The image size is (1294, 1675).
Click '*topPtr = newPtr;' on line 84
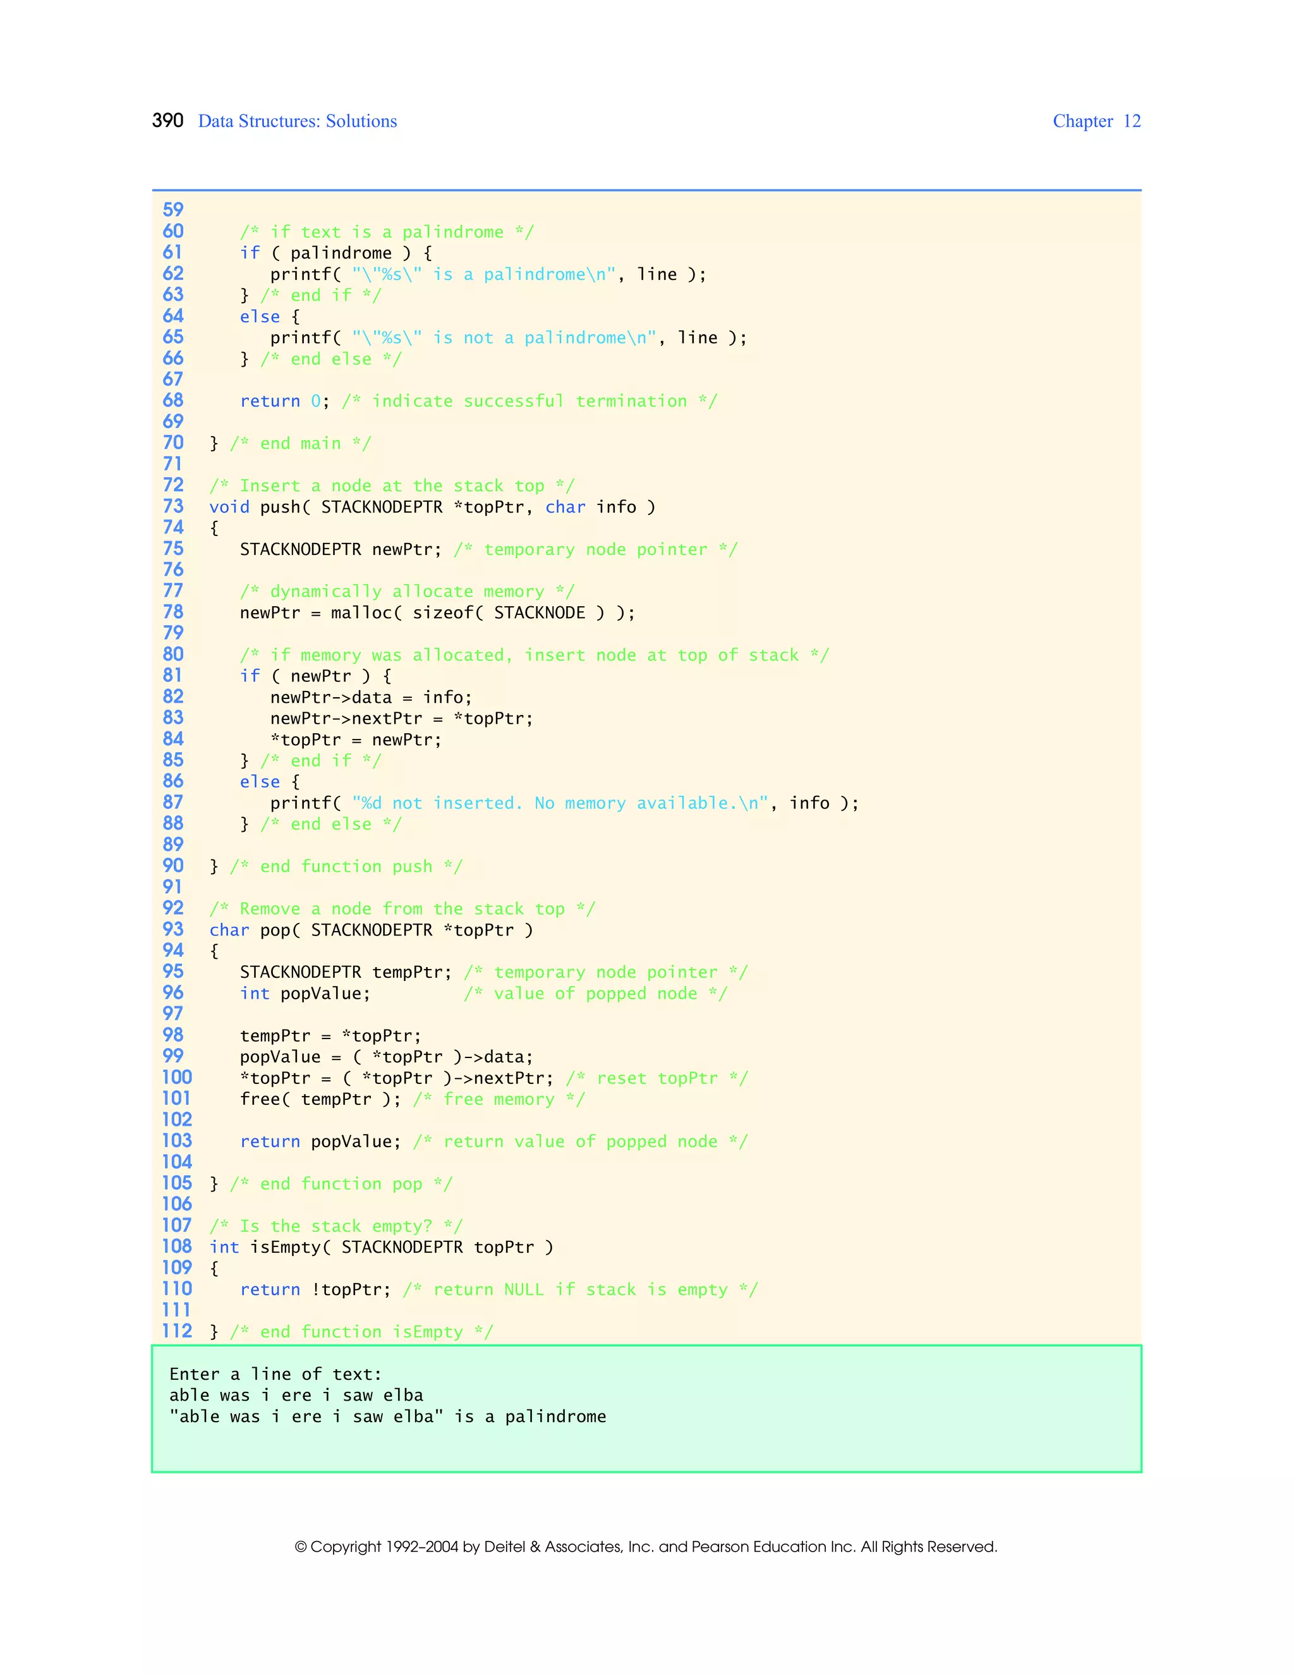click(356, 740)
